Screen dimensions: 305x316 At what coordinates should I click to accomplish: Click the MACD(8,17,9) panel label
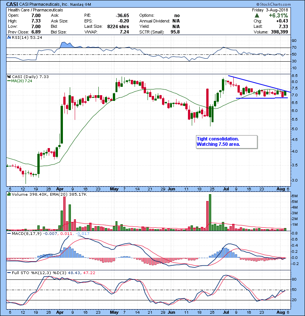tap(27, 234)
